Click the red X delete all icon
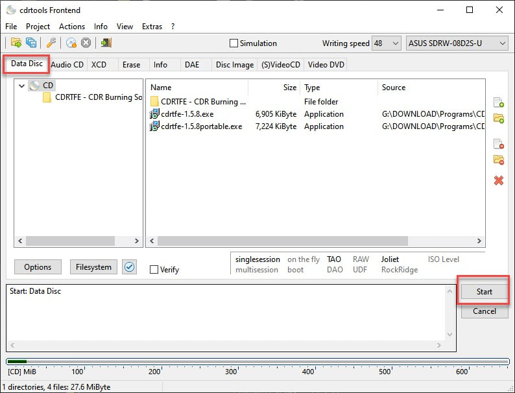515x393 pixels. point(499,180)
